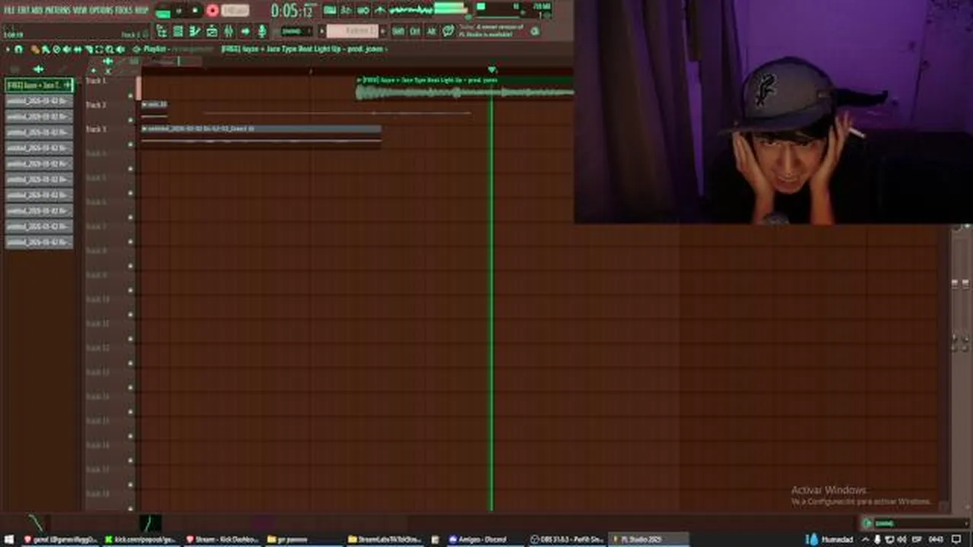Image resolution: width=973 pixels, height=547 pixels.
Task: Toggle pattern/song mode switch
Action: (x=163, y=12)
